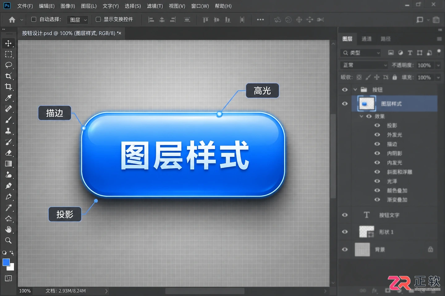Image resolution: width=445 pixels, height=296 pixels.
Task: Click the foreground blue color swatch
Action: 6,262
